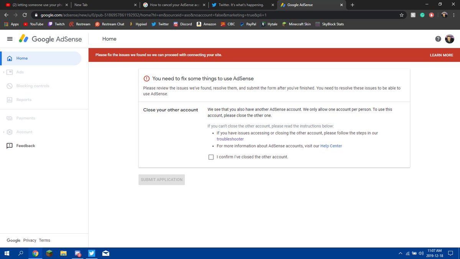460x259 pixels.
Task: Click the browser Back arrow
Action: [x=7, y=15]
